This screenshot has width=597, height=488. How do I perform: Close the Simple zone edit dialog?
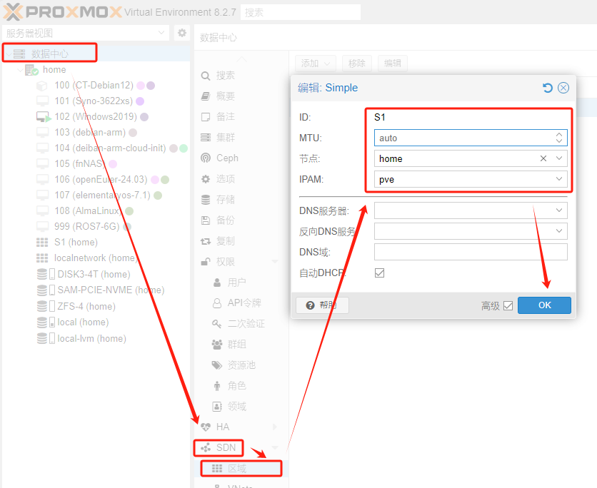tap(563, 88)
